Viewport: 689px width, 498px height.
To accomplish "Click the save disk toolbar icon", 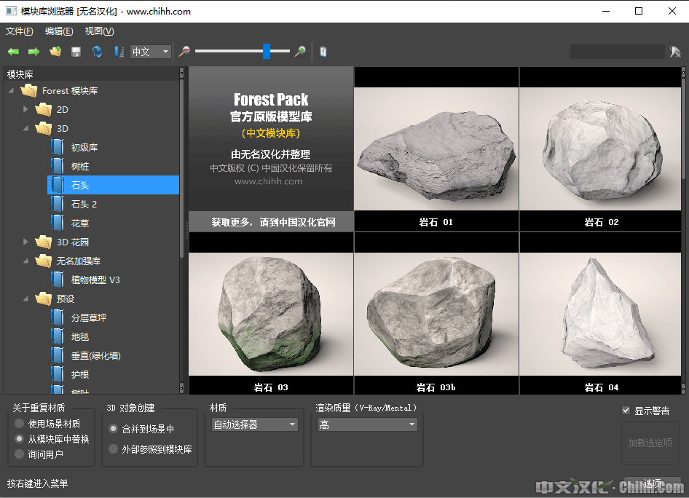I will coord(76,52).
